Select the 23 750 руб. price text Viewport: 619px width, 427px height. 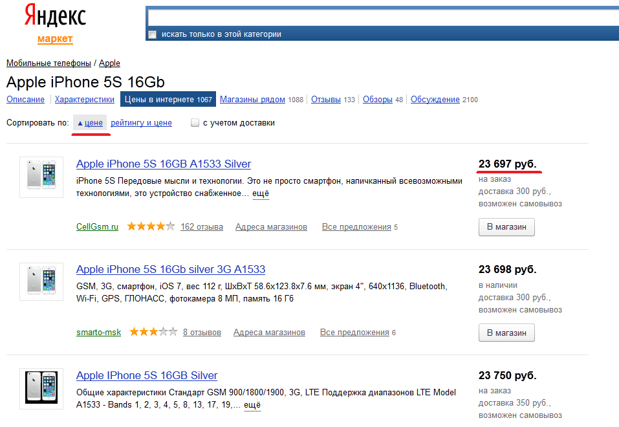click(x=507, y=375)
